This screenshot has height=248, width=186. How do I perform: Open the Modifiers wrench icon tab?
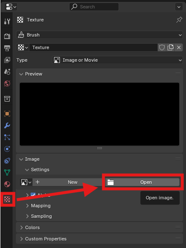[7, 125]
